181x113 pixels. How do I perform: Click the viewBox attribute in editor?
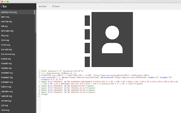pyautogui.click(x=52, y=79)
